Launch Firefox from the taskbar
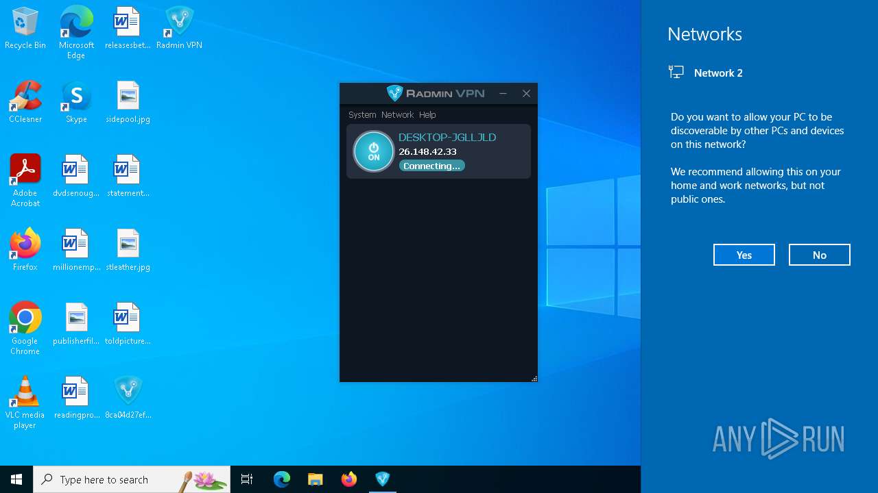This screenshot has width=878, height=493. pos(348,479)
